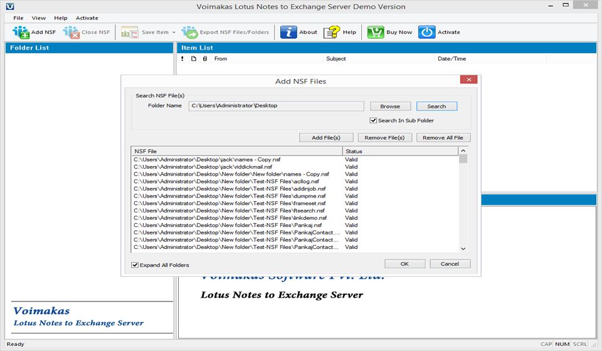Select the frameset.nsf file row
This screenshot has width=602, height=351.
pos(295,203)
